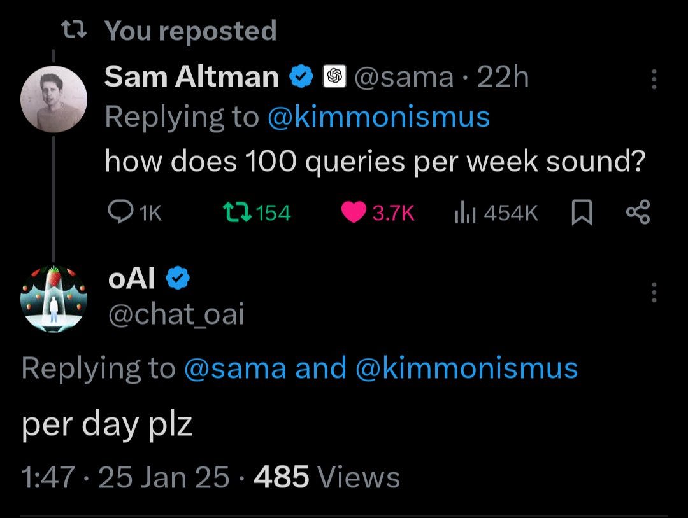Open three-dot menu on oAI's reply

pyautogui.click(x=653, y=293)
